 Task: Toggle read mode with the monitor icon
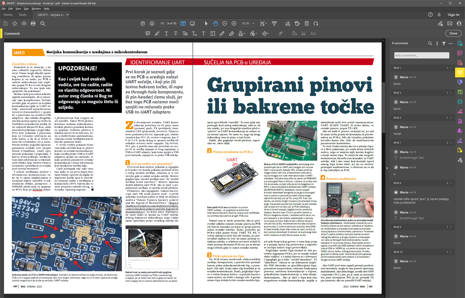click(x=192, y=24)
